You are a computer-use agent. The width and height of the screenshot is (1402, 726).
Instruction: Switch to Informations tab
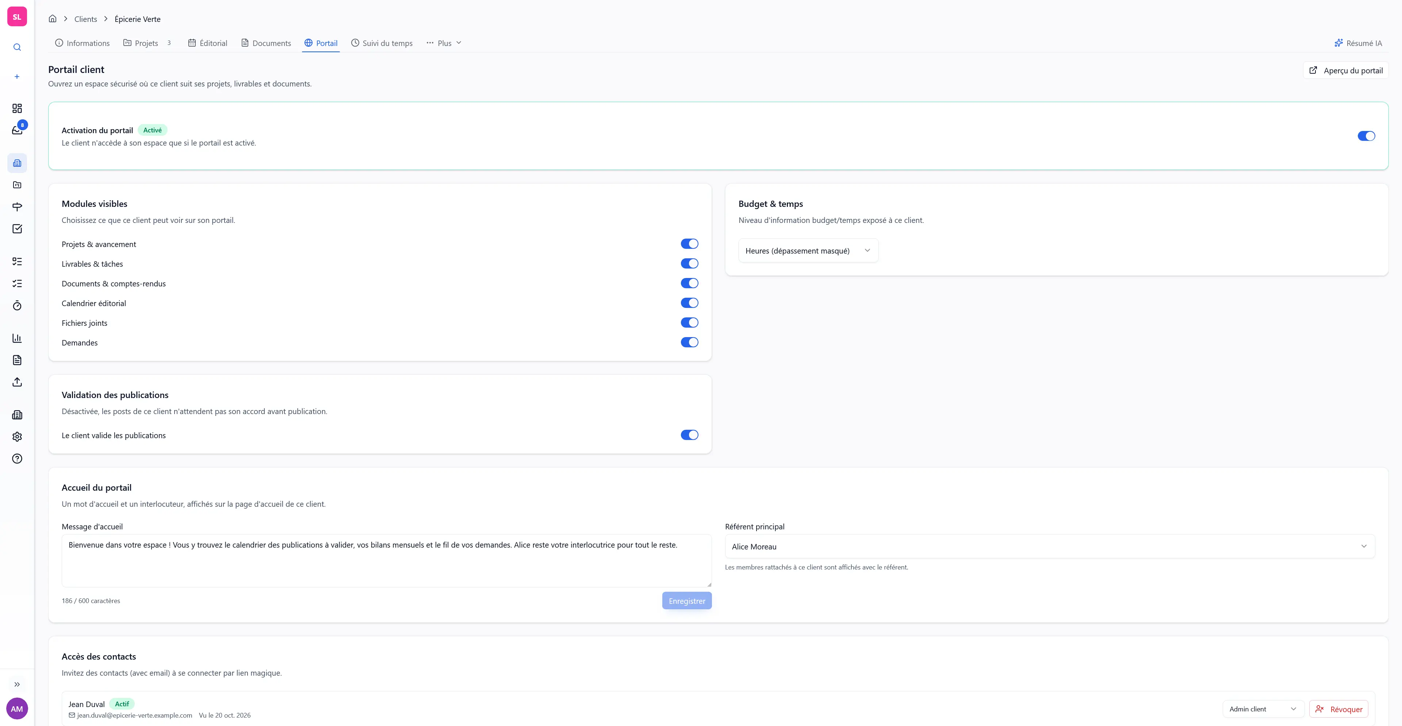tap(82, 43)
